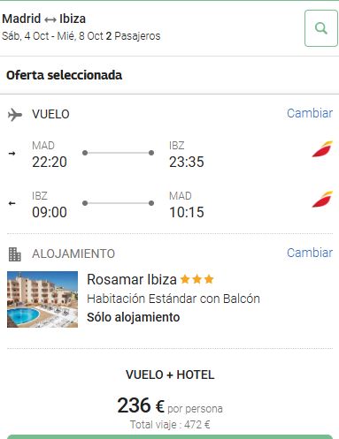This screenshot has width=339, height=439.
Task: Click the 09:00 IBZ return departure
Action: [50, 212]
